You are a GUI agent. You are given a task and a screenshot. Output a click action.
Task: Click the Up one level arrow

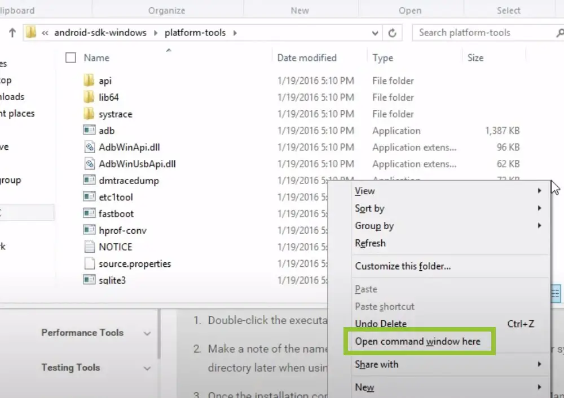(x=12, y=33)
